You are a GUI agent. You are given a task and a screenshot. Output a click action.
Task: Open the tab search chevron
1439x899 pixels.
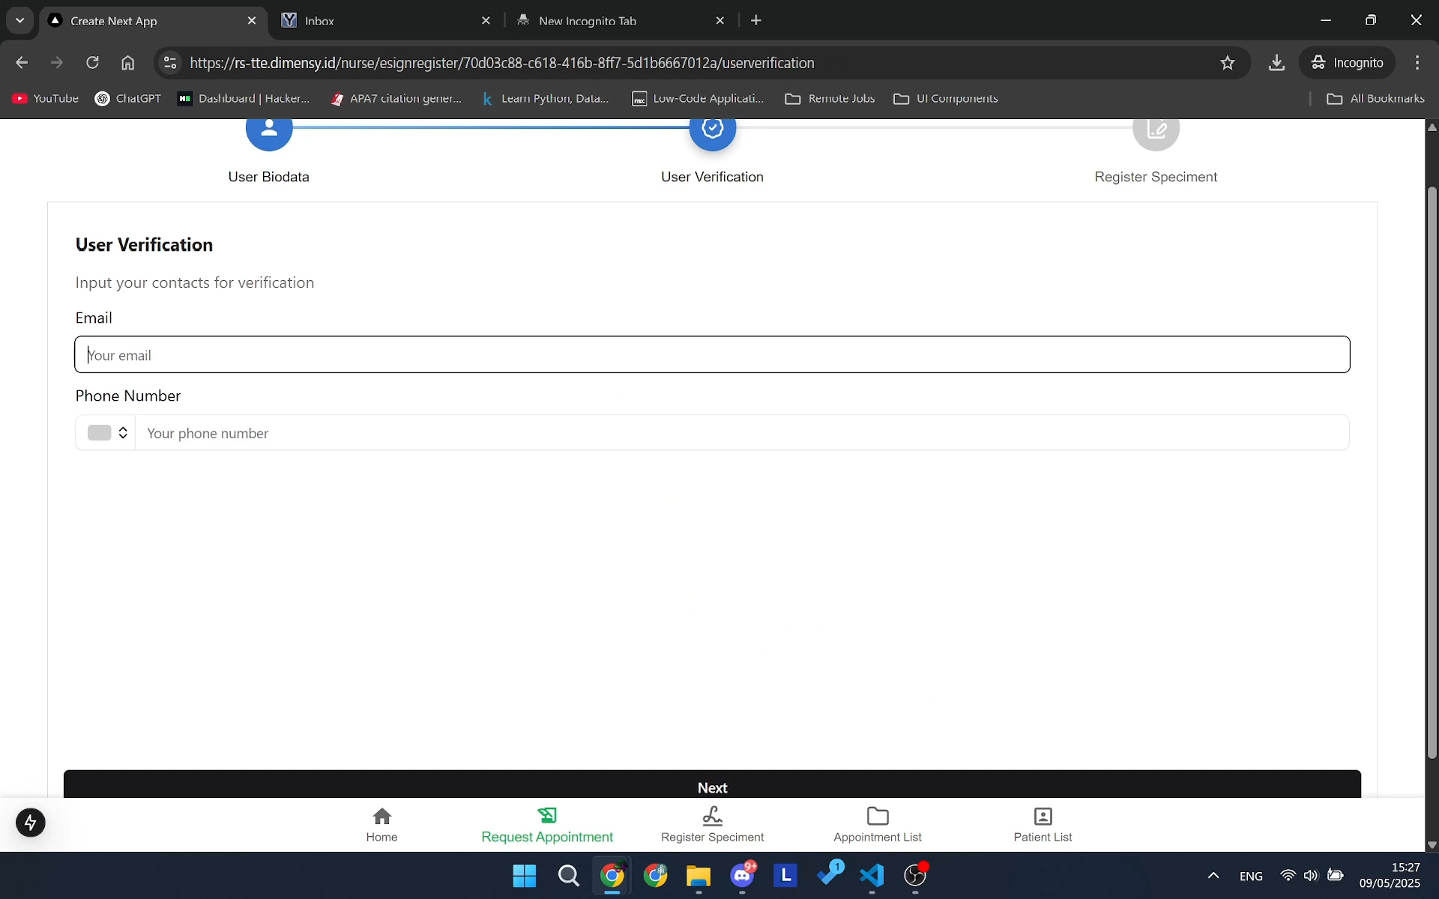(x=19, y=20)
